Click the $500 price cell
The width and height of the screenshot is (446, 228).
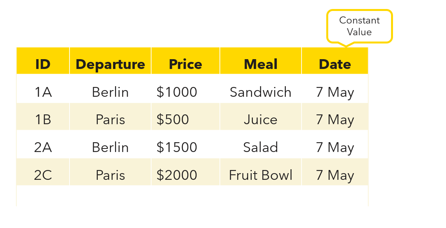185,117
